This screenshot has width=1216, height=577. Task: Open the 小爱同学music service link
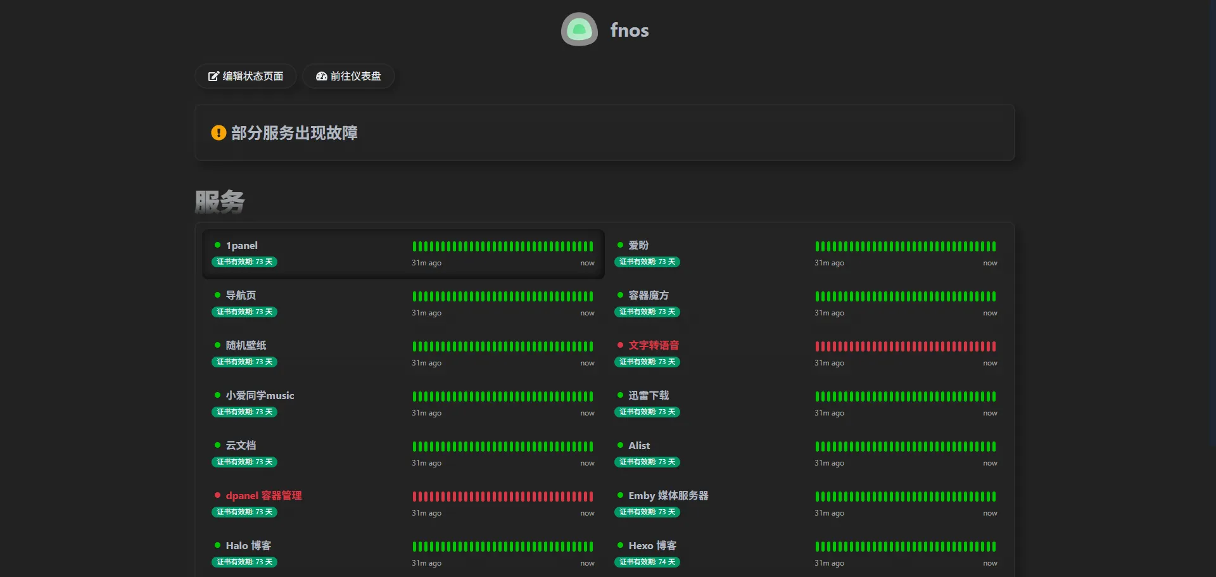(260, 395)
